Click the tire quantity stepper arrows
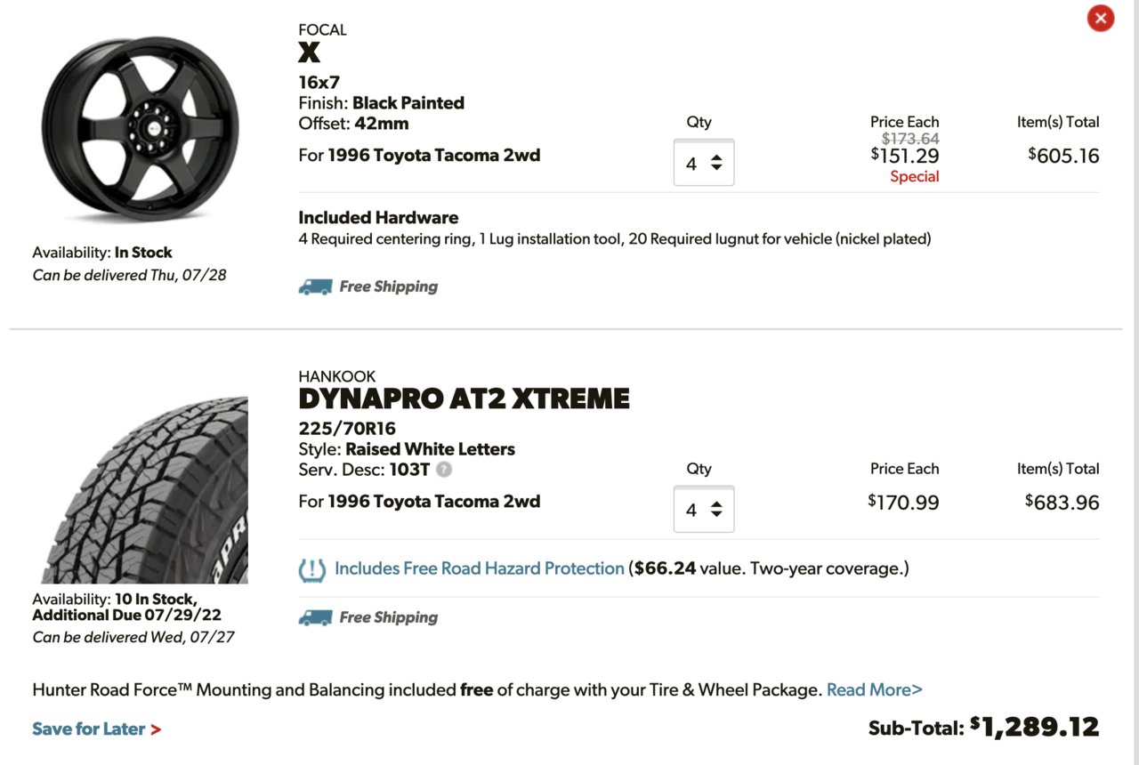Image resolution: width=1139 pixels, height=765 pixels. (716, 511)
